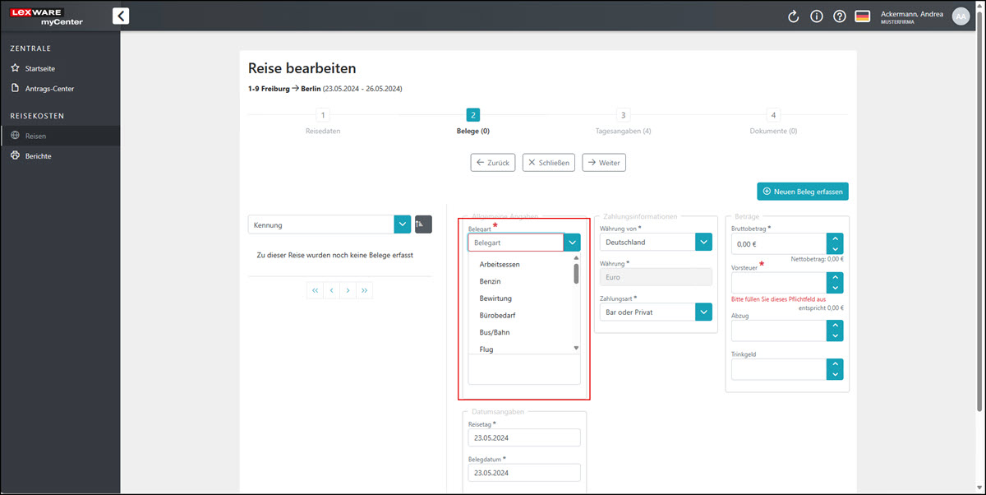Image resolution: width=986 pixels, height=495 pixels.
Task: Expand the Kennung sort dropdown
Action: tap(402, 224)
